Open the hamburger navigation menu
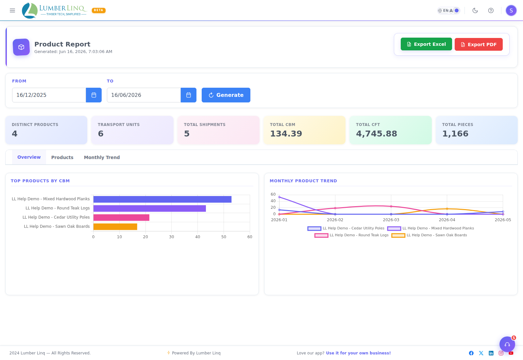Image resolution: width=523 pixels, height=360 pixels. pos(12,10)
